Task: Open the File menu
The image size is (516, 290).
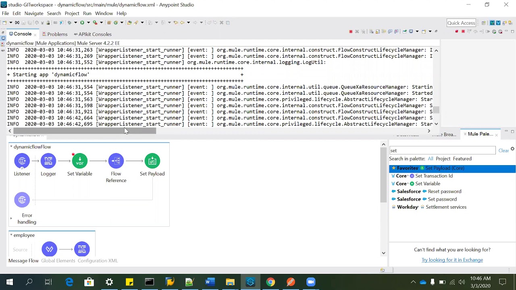Action: (x=5, y=13)
